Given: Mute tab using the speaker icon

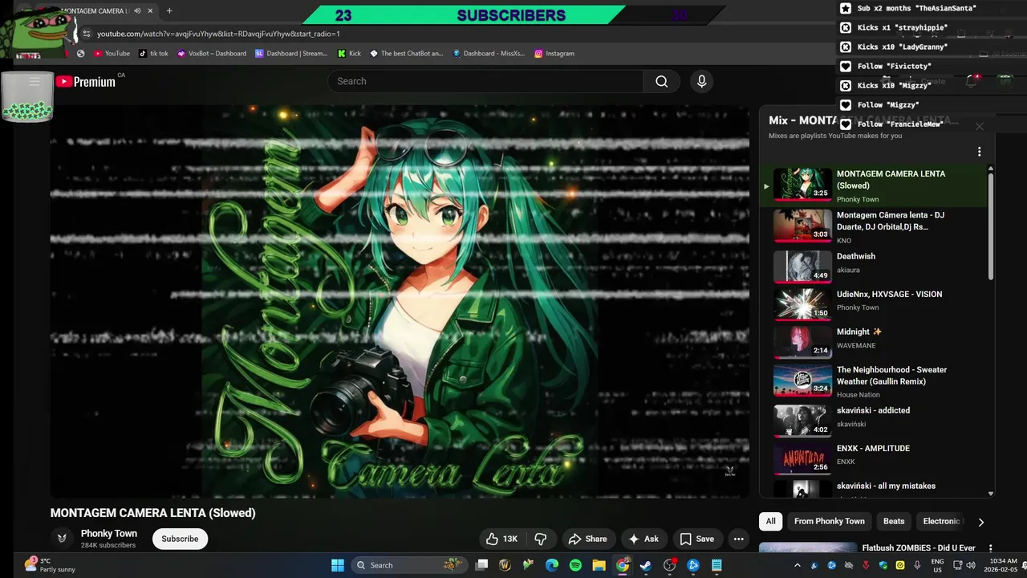Looking at the screenshot, I should pyautogui.click(x=137, y=11).
